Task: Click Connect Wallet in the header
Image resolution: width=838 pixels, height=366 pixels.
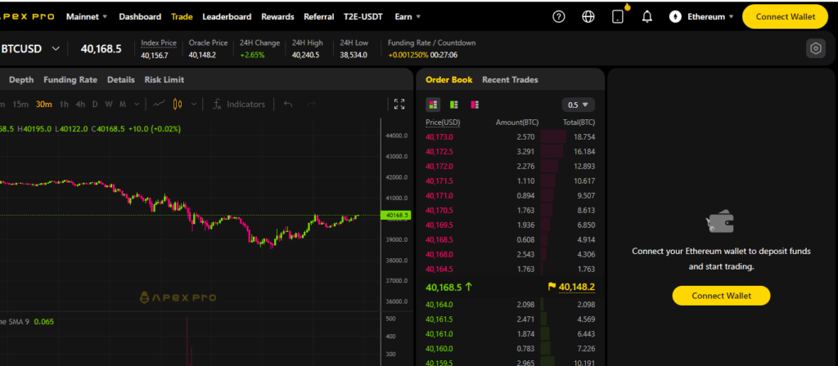Action: [786, 16]
